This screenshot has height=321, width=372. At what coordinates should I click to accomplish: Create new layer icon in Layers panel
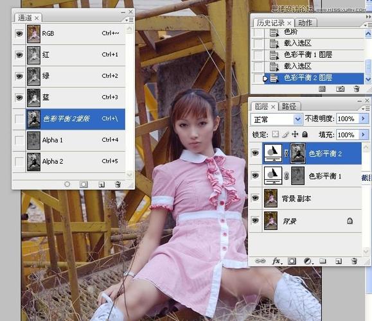coord(339,261)
